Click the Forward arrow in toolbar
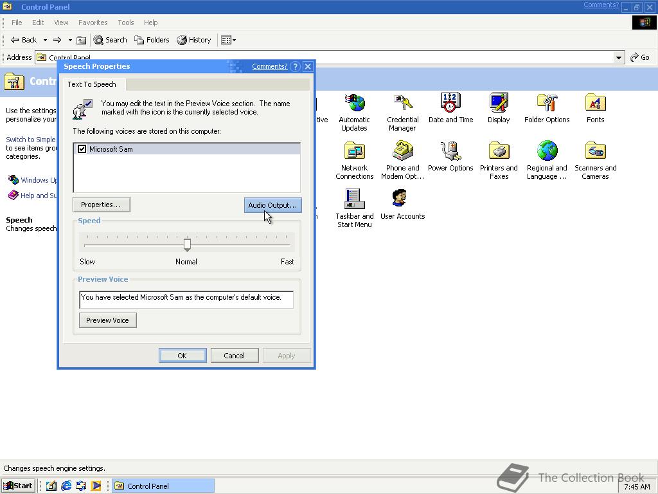This screenshot has height=494, width=658. tap(57, 40)
